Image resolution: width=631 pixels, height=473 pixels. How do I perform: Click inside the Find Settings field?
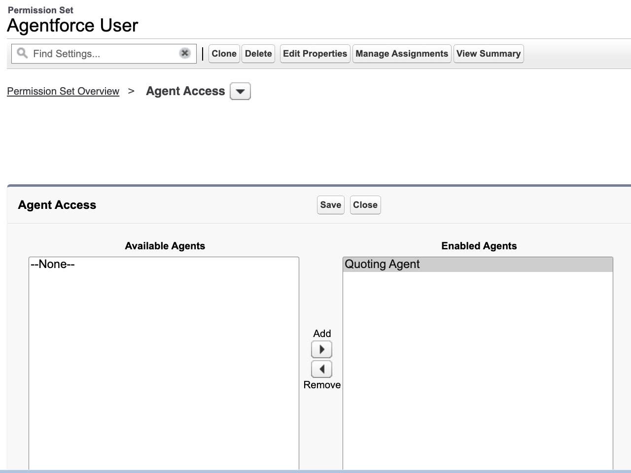(99, 53)
